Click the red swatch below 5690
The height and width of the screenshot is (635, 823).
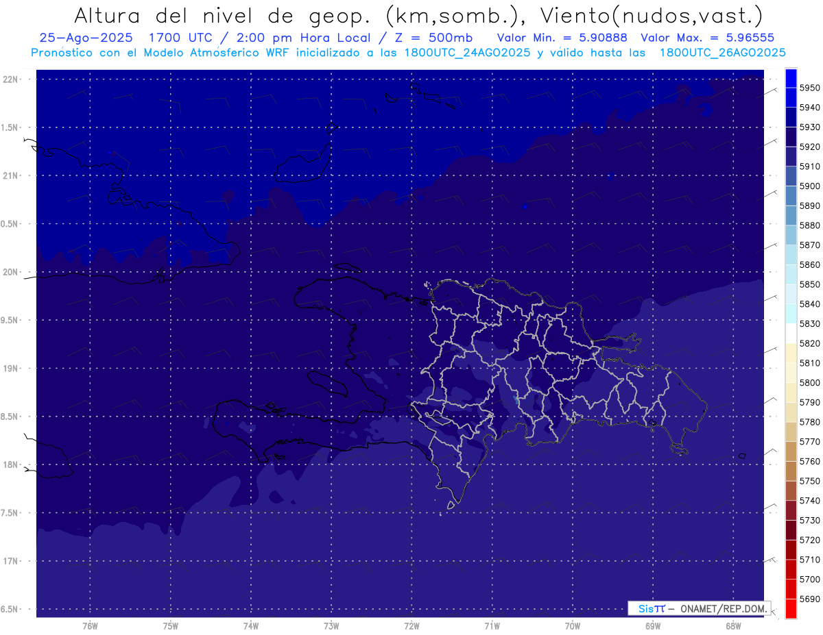point(791,608)
